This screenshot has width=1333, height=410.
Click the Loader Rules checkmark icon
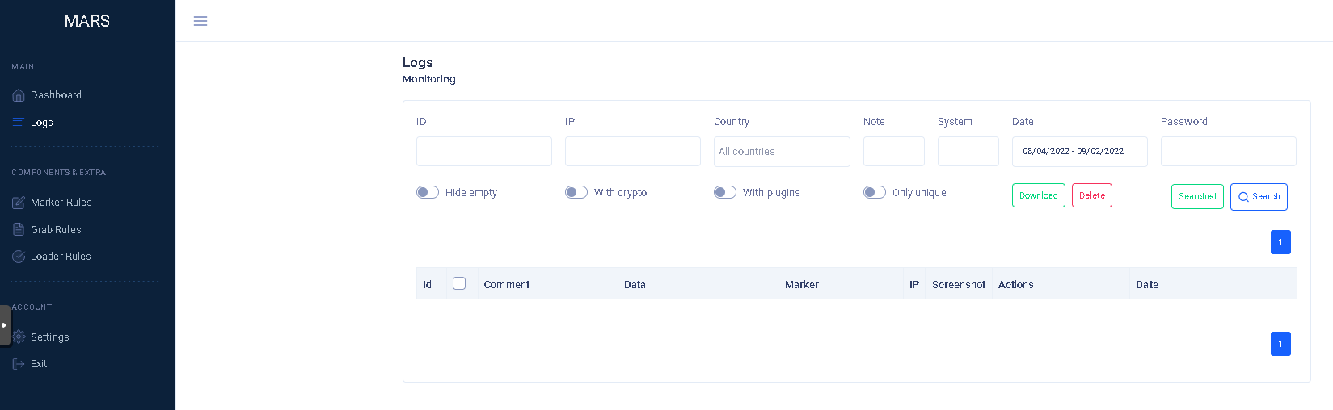point(19,257)
